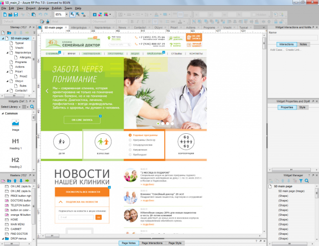The image size is (319, 246).
Task: Select the Connector mode tool
Action: click(x=83, y=14)
